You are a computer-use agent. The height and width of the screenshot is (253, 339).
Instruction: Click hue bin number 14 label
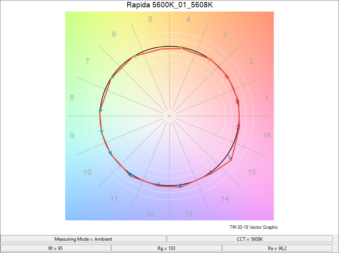(x=225, y=199)
